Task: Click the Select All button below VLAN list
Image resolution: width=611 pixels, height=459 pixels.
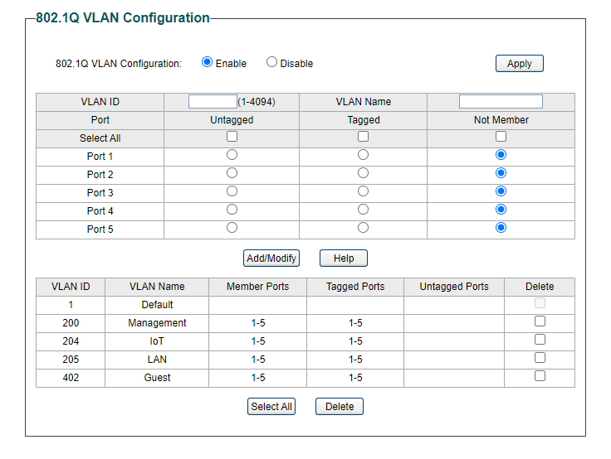Action: tap(271, 407)
